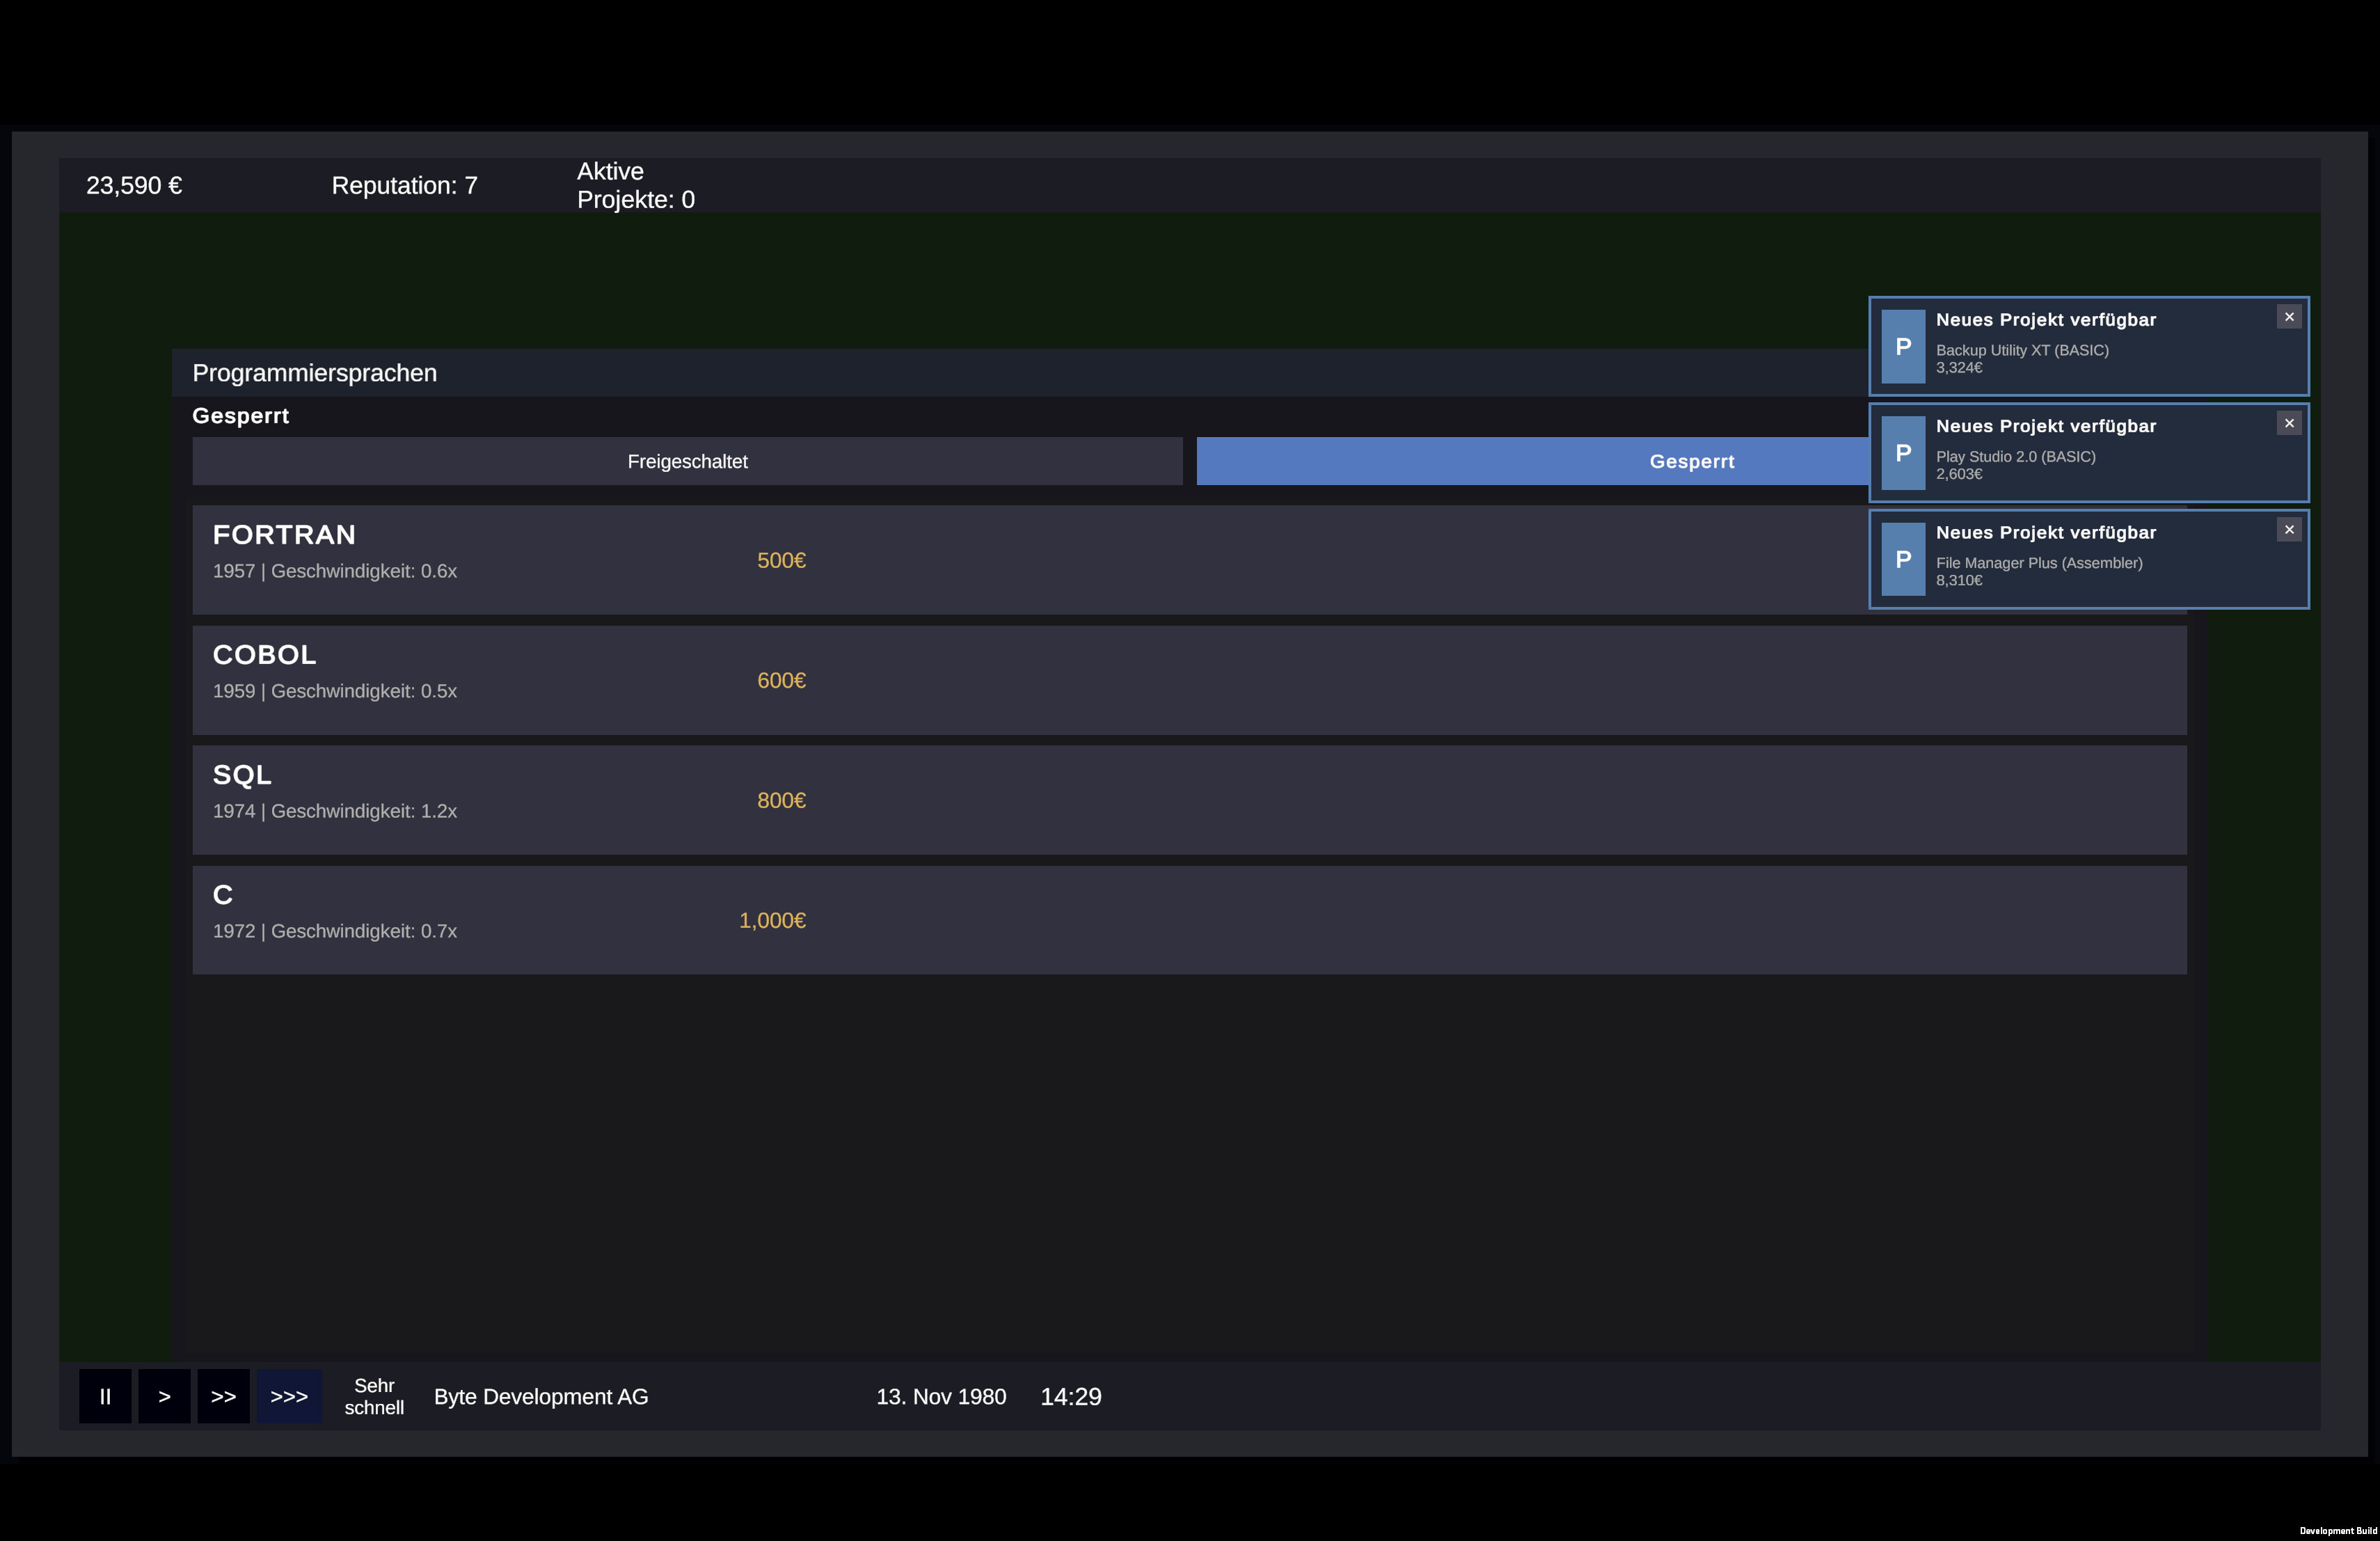The height and width of the screenshot is (1541, 2380).
Task: Open the Backup Utility XT project via its P icon
Action: [x=1904, y=347]
